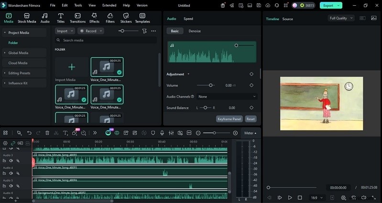Open the Transitions panel
Screen dimensions: 382x203
coord(77,18)
